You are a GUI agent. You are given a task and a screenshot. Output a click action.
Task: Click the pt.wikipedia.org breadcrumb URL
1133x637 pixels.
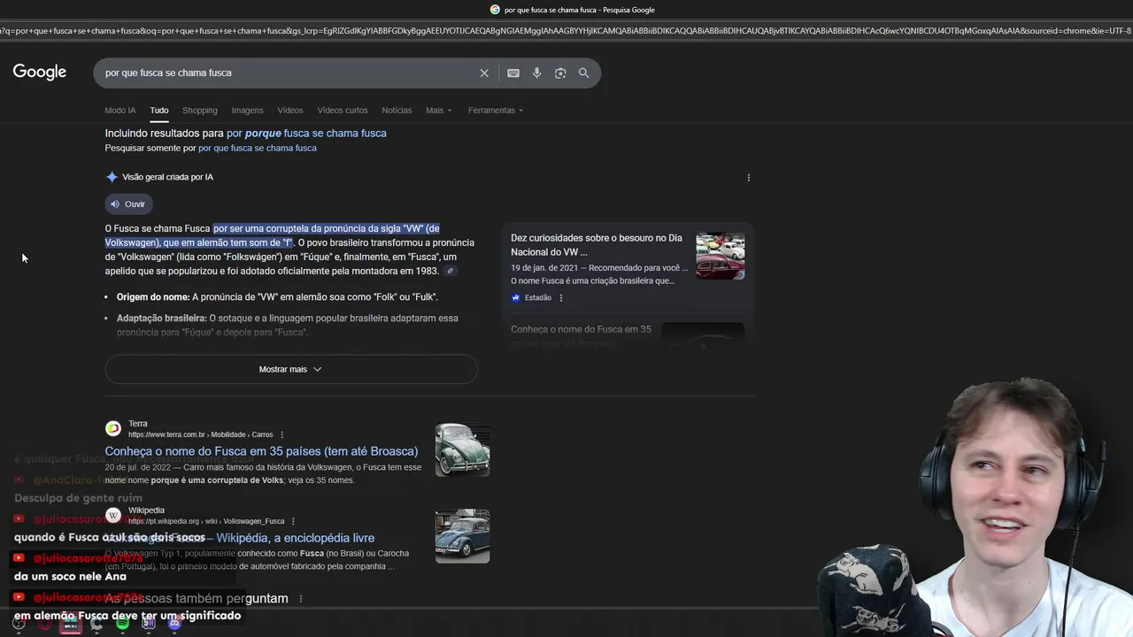click(x=206, y=521)
